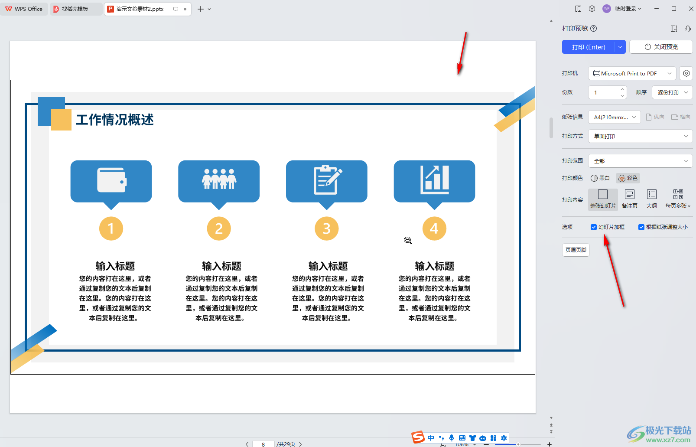Open Sogou soft keyboard icon

[462, 438]
